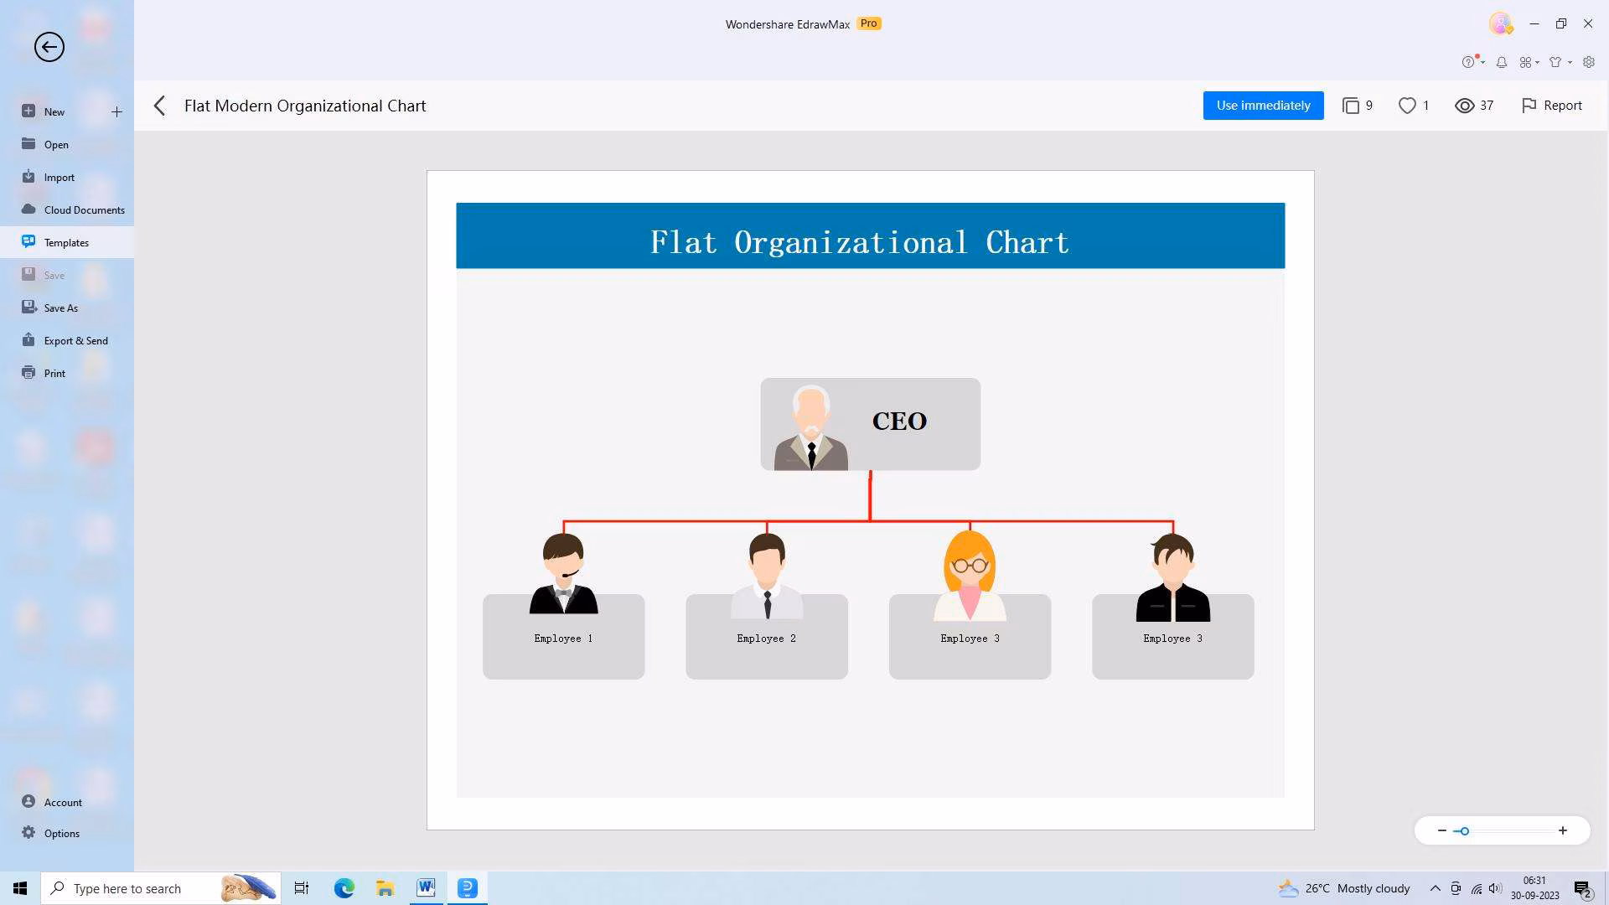The image size is (1609, 905).
Task: Like the template with heart icon
Action: pos(1407,106)
